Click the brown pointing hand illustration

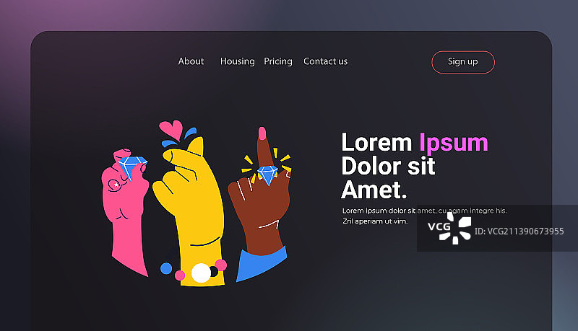coord(261,198)
